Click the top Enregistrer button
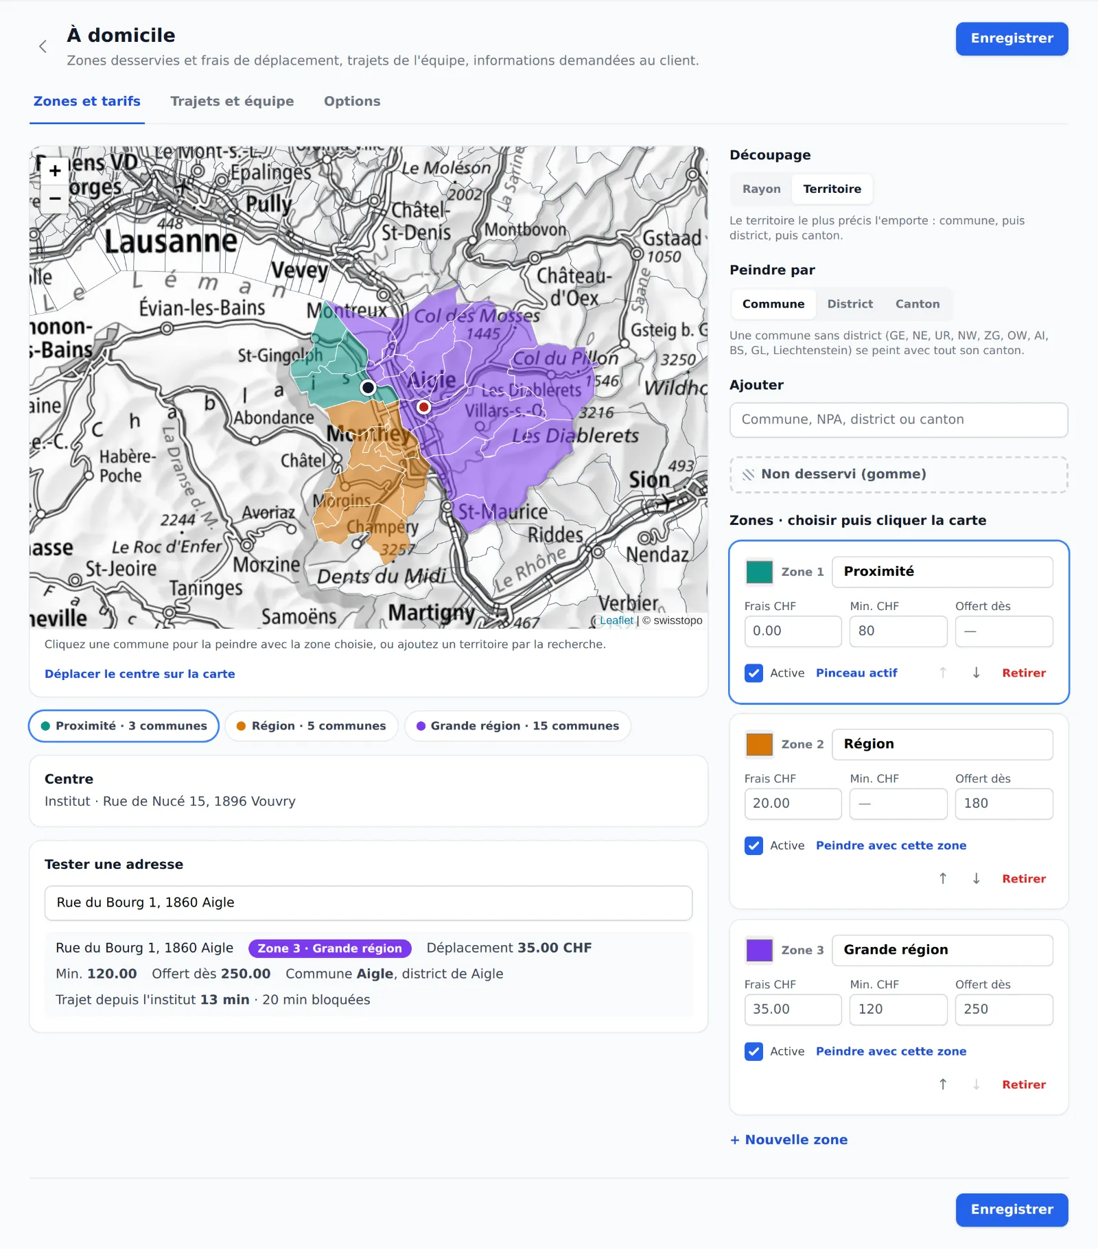The image size is (1098, 1249). (x=1012, y=39)
